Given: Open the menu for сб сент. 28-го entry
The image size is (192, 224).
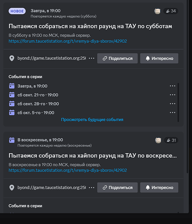Looking at the screenshot, I should 172,103.
